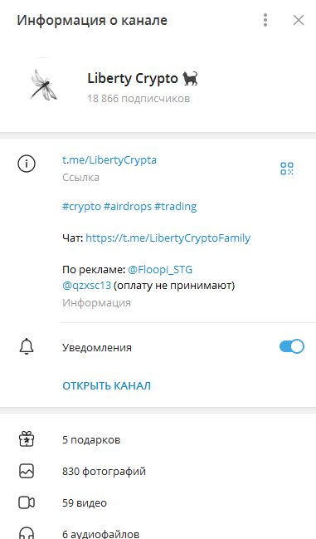Close the channel info panel

coord(299,20)
